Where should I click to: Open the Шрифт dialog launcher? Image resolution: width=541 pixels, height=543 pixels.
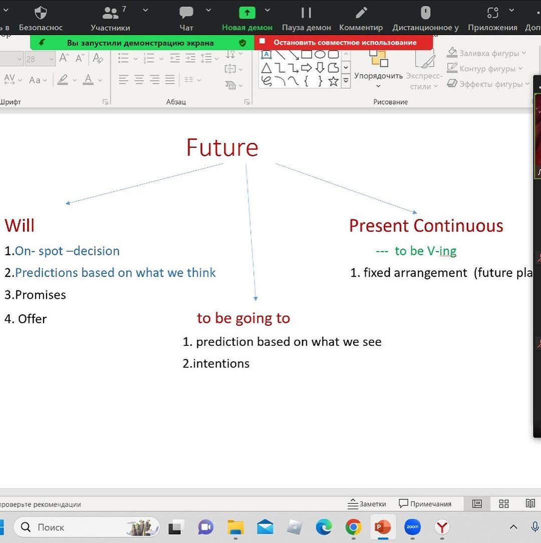point(105,102)
